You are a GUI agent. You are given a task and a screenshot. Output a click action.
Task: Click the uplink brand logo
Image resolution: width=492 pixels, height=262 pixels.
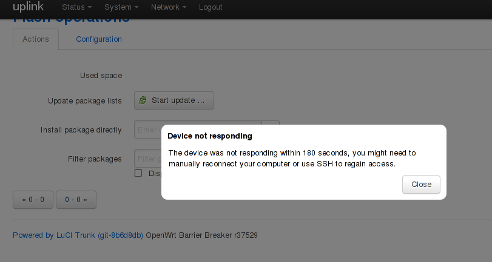click(29, 7)
